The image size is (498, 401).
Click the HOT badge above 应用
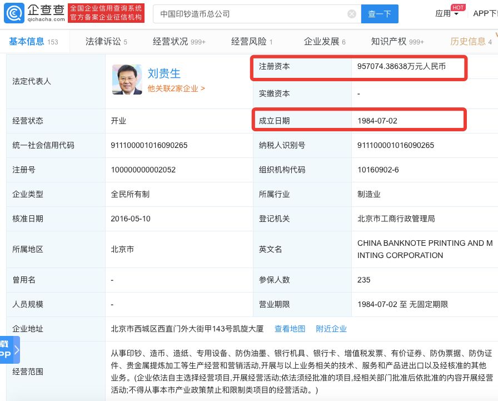[x=459, y=7]
